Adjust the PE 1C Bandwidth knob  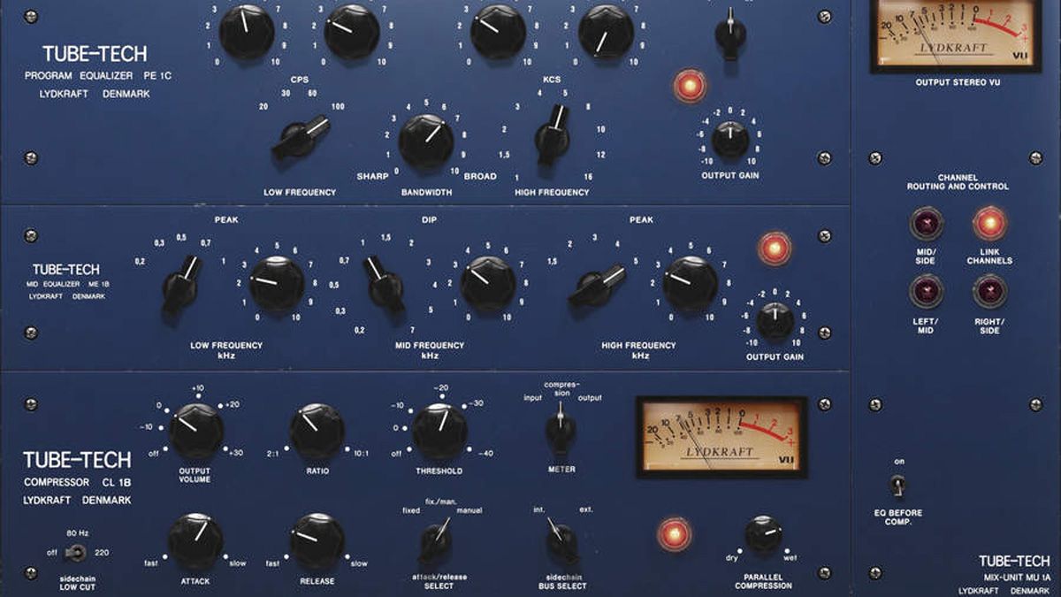point(426,141)
